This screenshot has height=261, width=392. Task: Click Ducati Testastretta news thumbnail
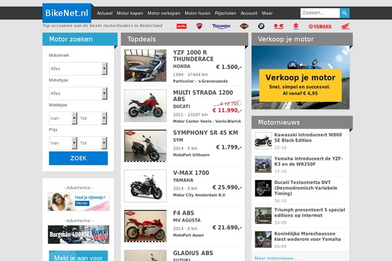pos(263,188)
